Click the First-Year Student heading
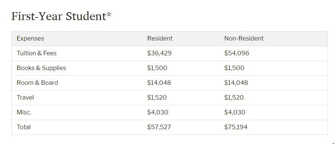 point(61,16)
